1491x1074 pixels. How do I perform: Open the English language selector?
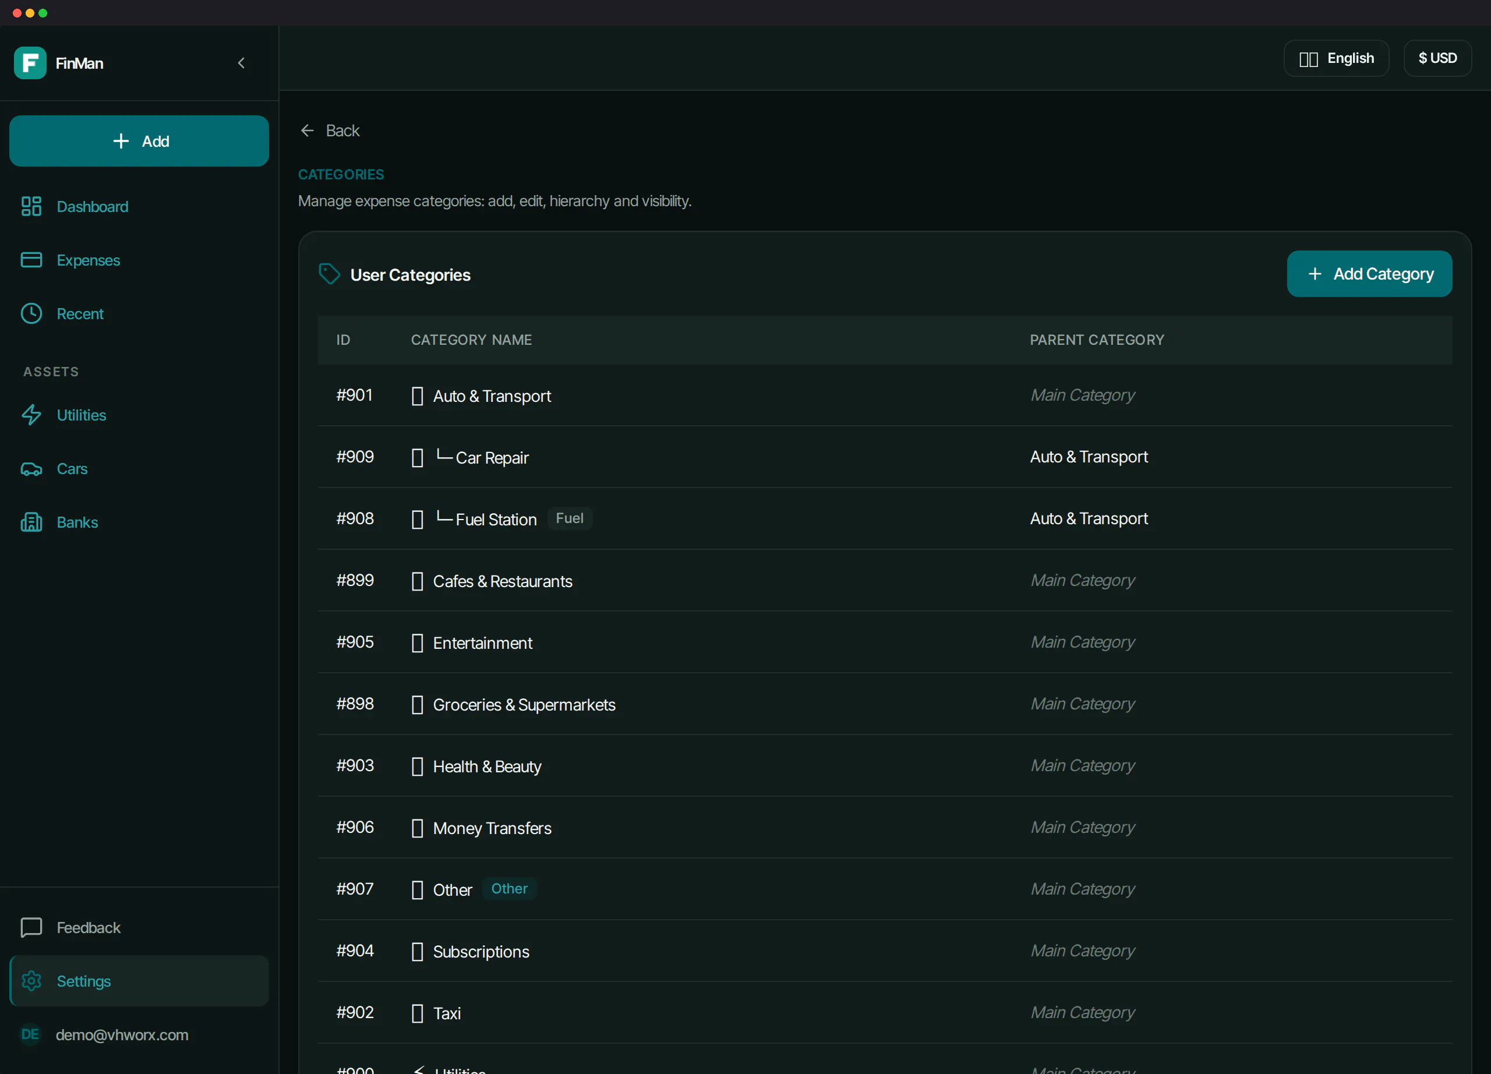click(x=1336, y=58)
